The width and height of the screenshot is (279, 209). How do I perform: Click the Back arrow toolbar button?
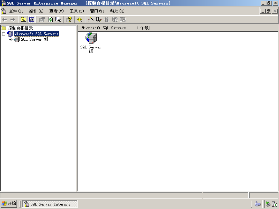click(5, 20)
